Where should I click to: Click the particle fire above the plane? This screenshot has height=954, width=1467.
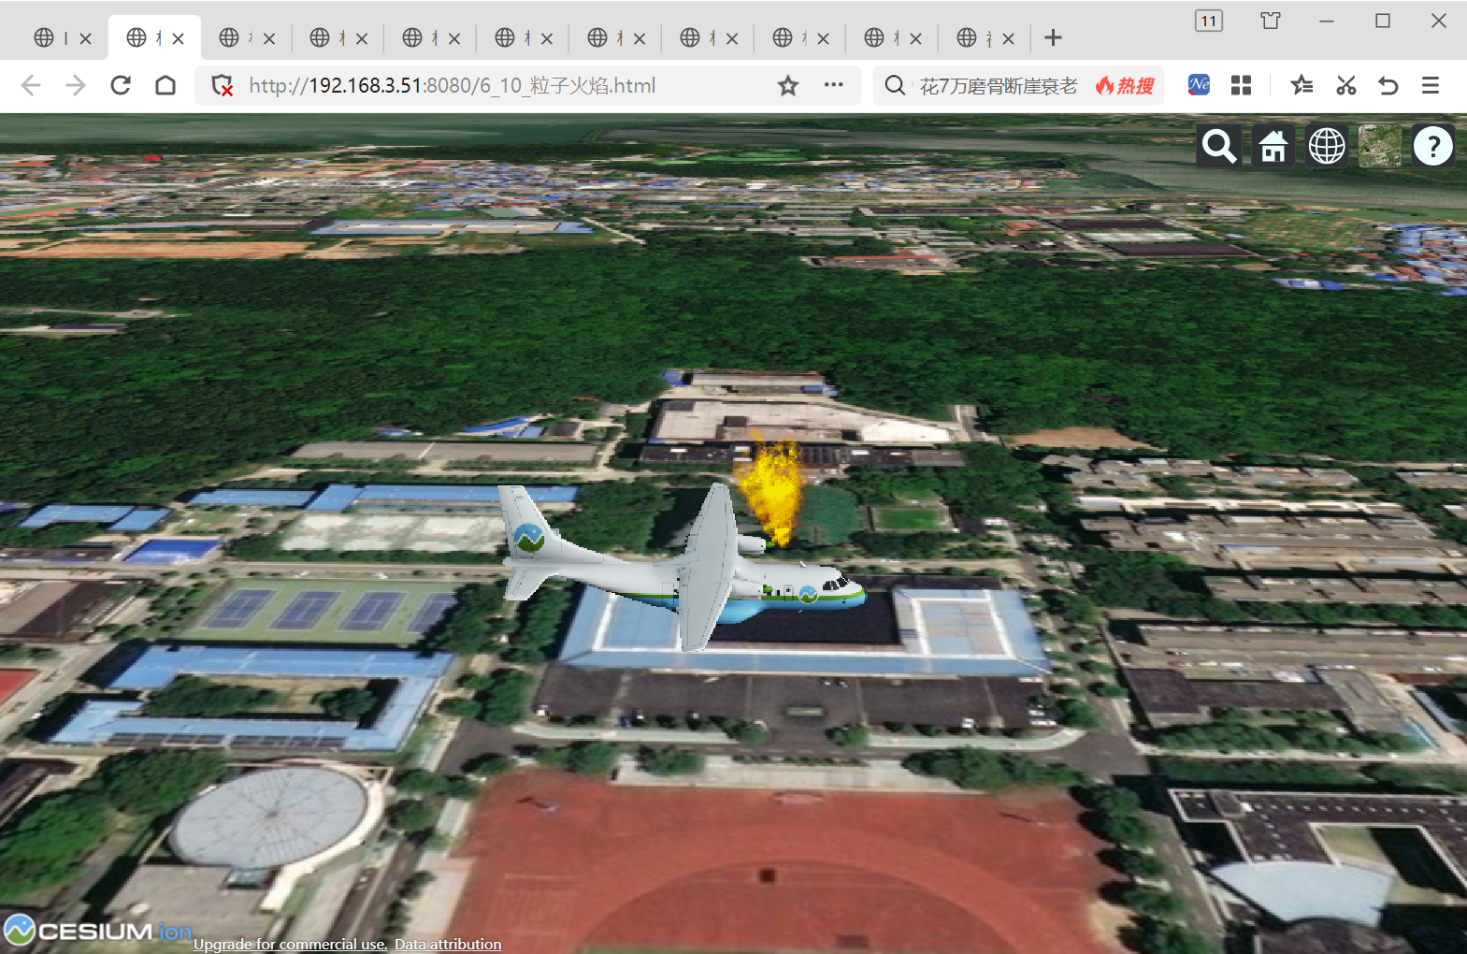tap(772, 490)
